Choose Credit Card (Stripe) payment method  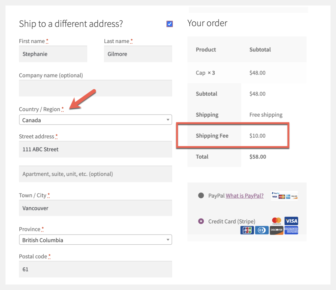click(201, 221)
